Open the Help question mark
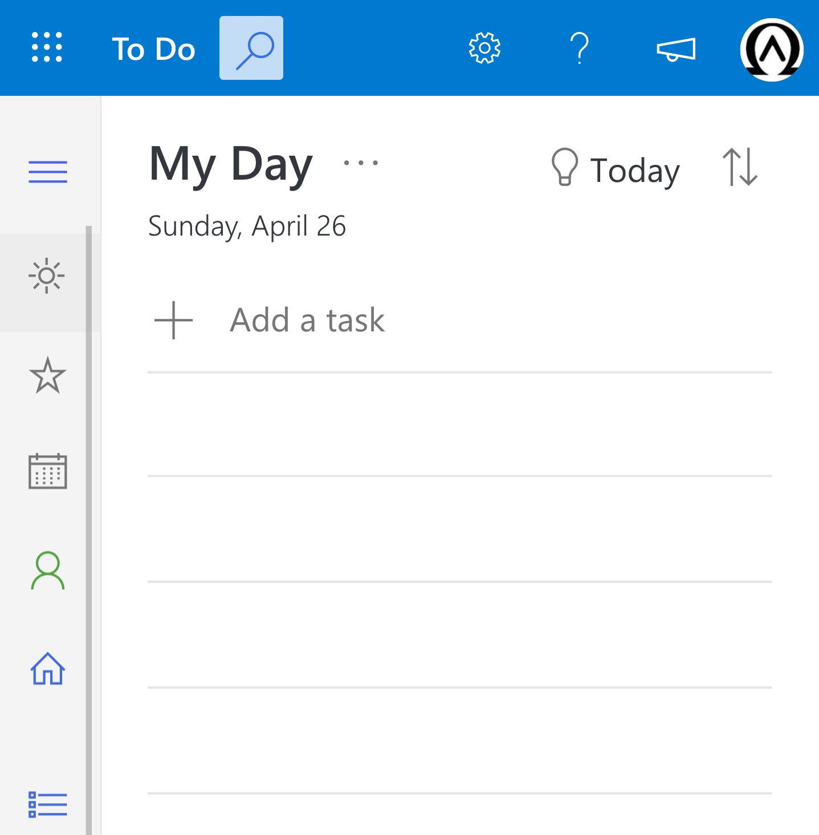This screenshot has width=819, height=835. [x=580, y=48]
